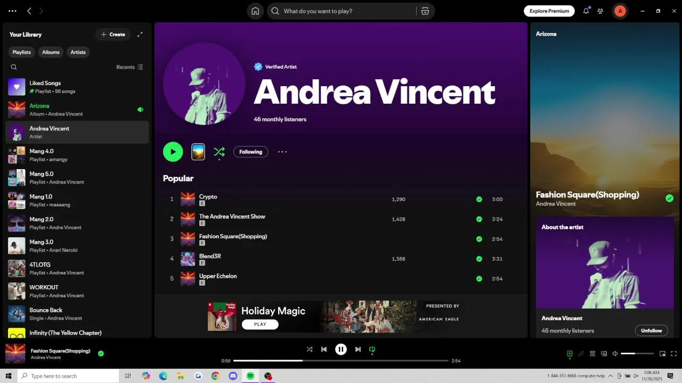Viewport: 682px width, 383px height.
Task: Open File Explorer from the taskbar
Action: [181, 376]
